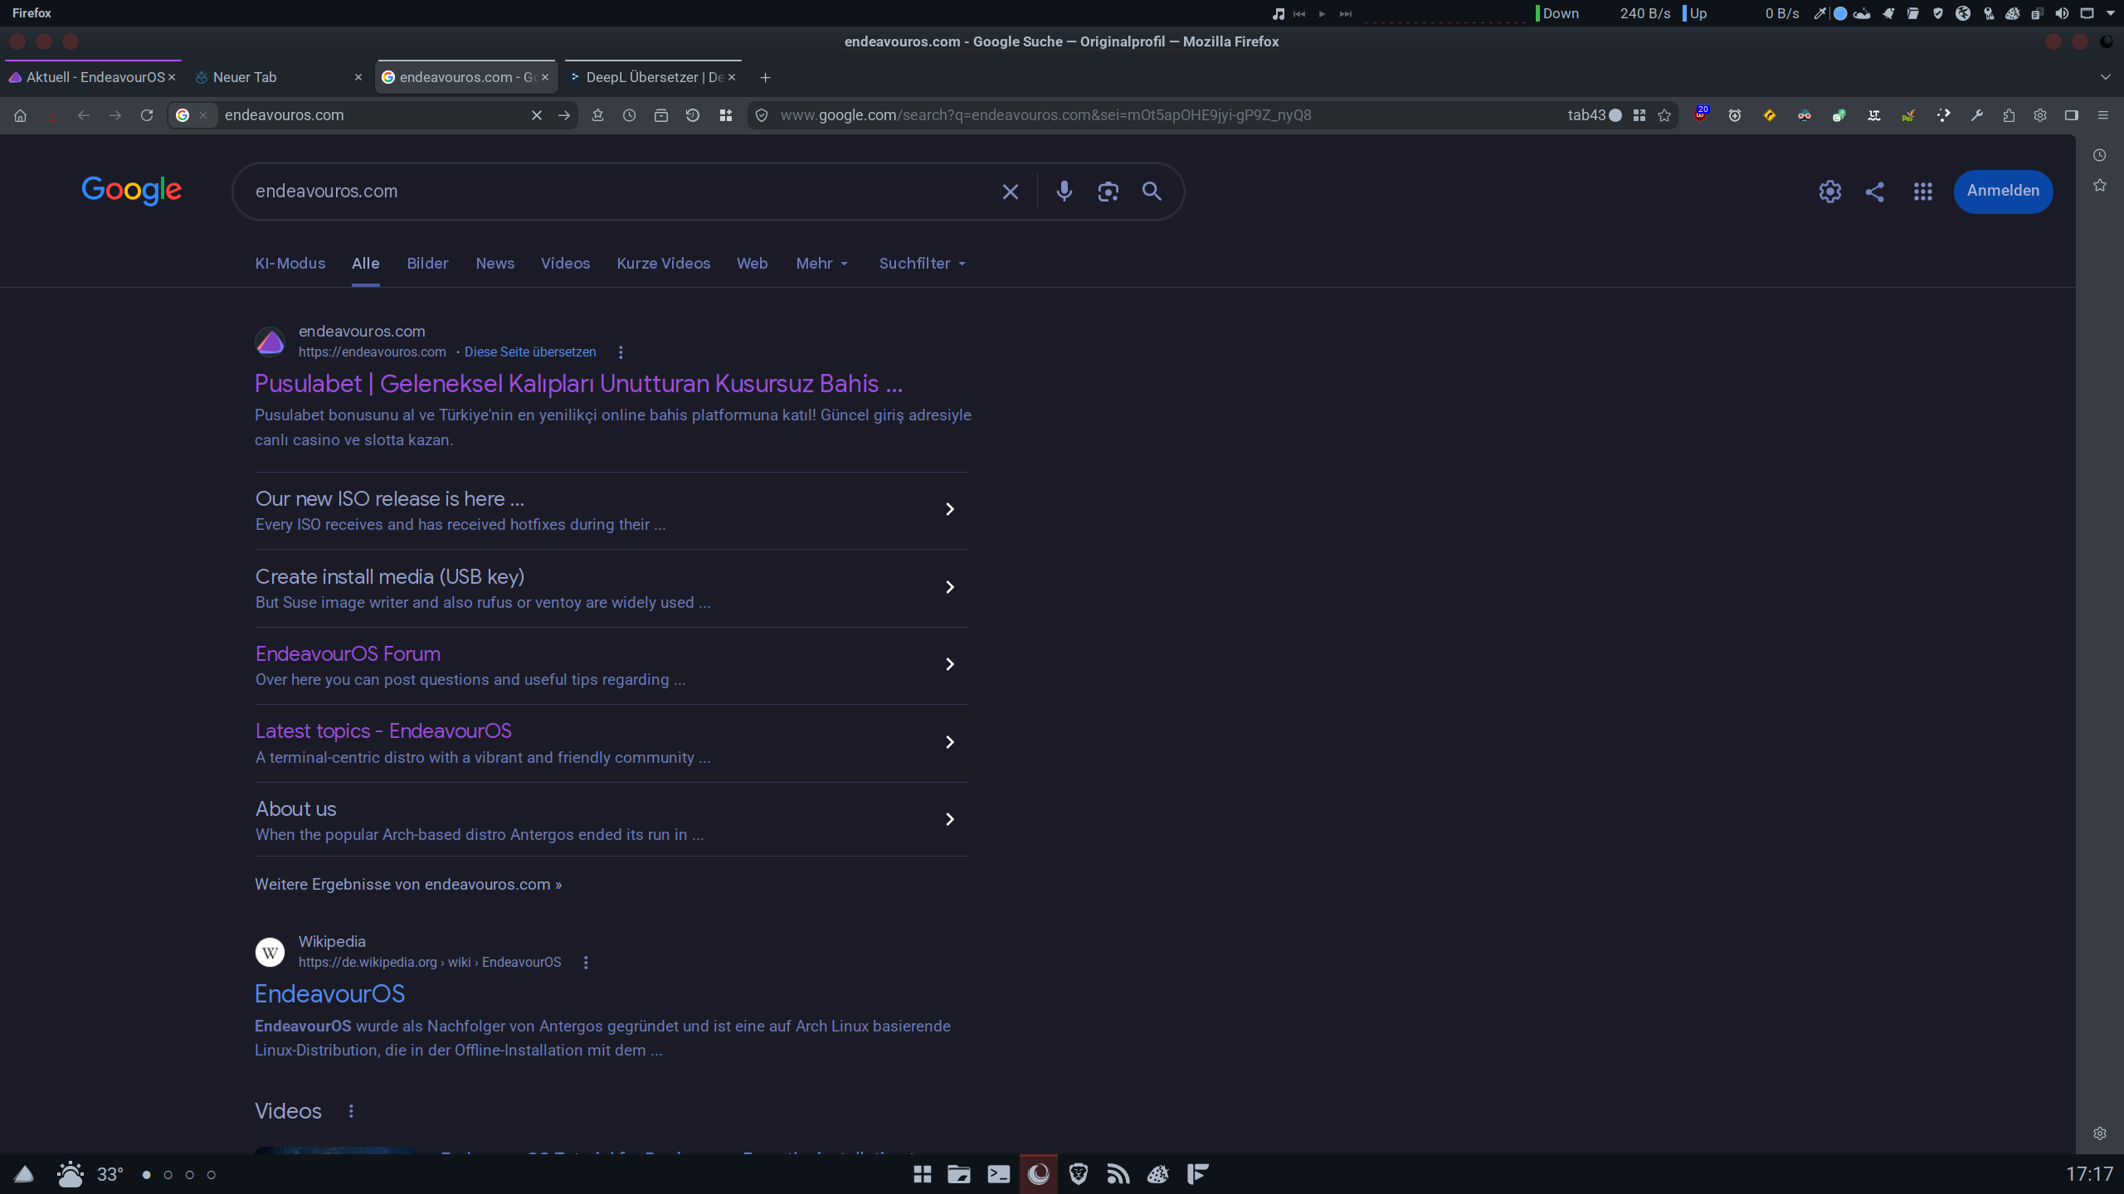This screenshot has height=1194, width=2124.
Task: Switch to the 'Neuer Tab' tab
Action: coord(279,77)
